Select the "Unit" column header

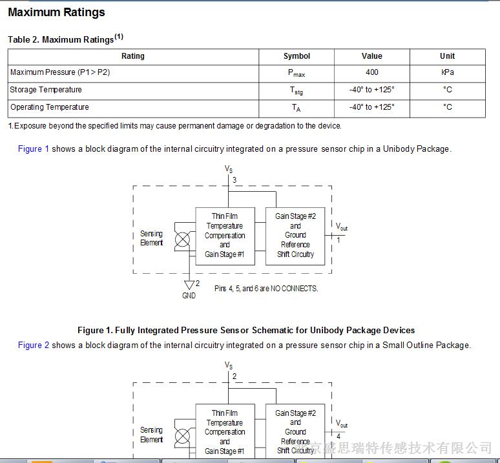448,56
